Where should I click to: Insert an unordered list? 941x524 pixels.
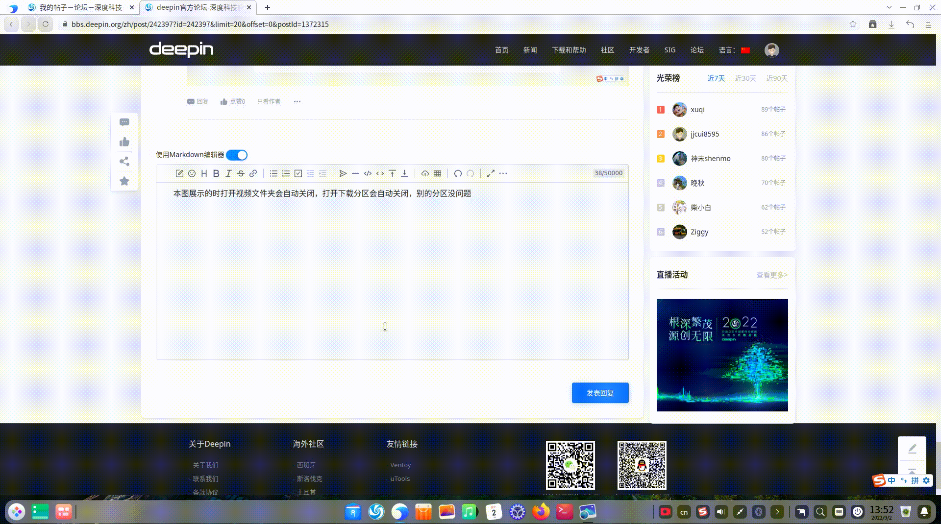(274, 174)
